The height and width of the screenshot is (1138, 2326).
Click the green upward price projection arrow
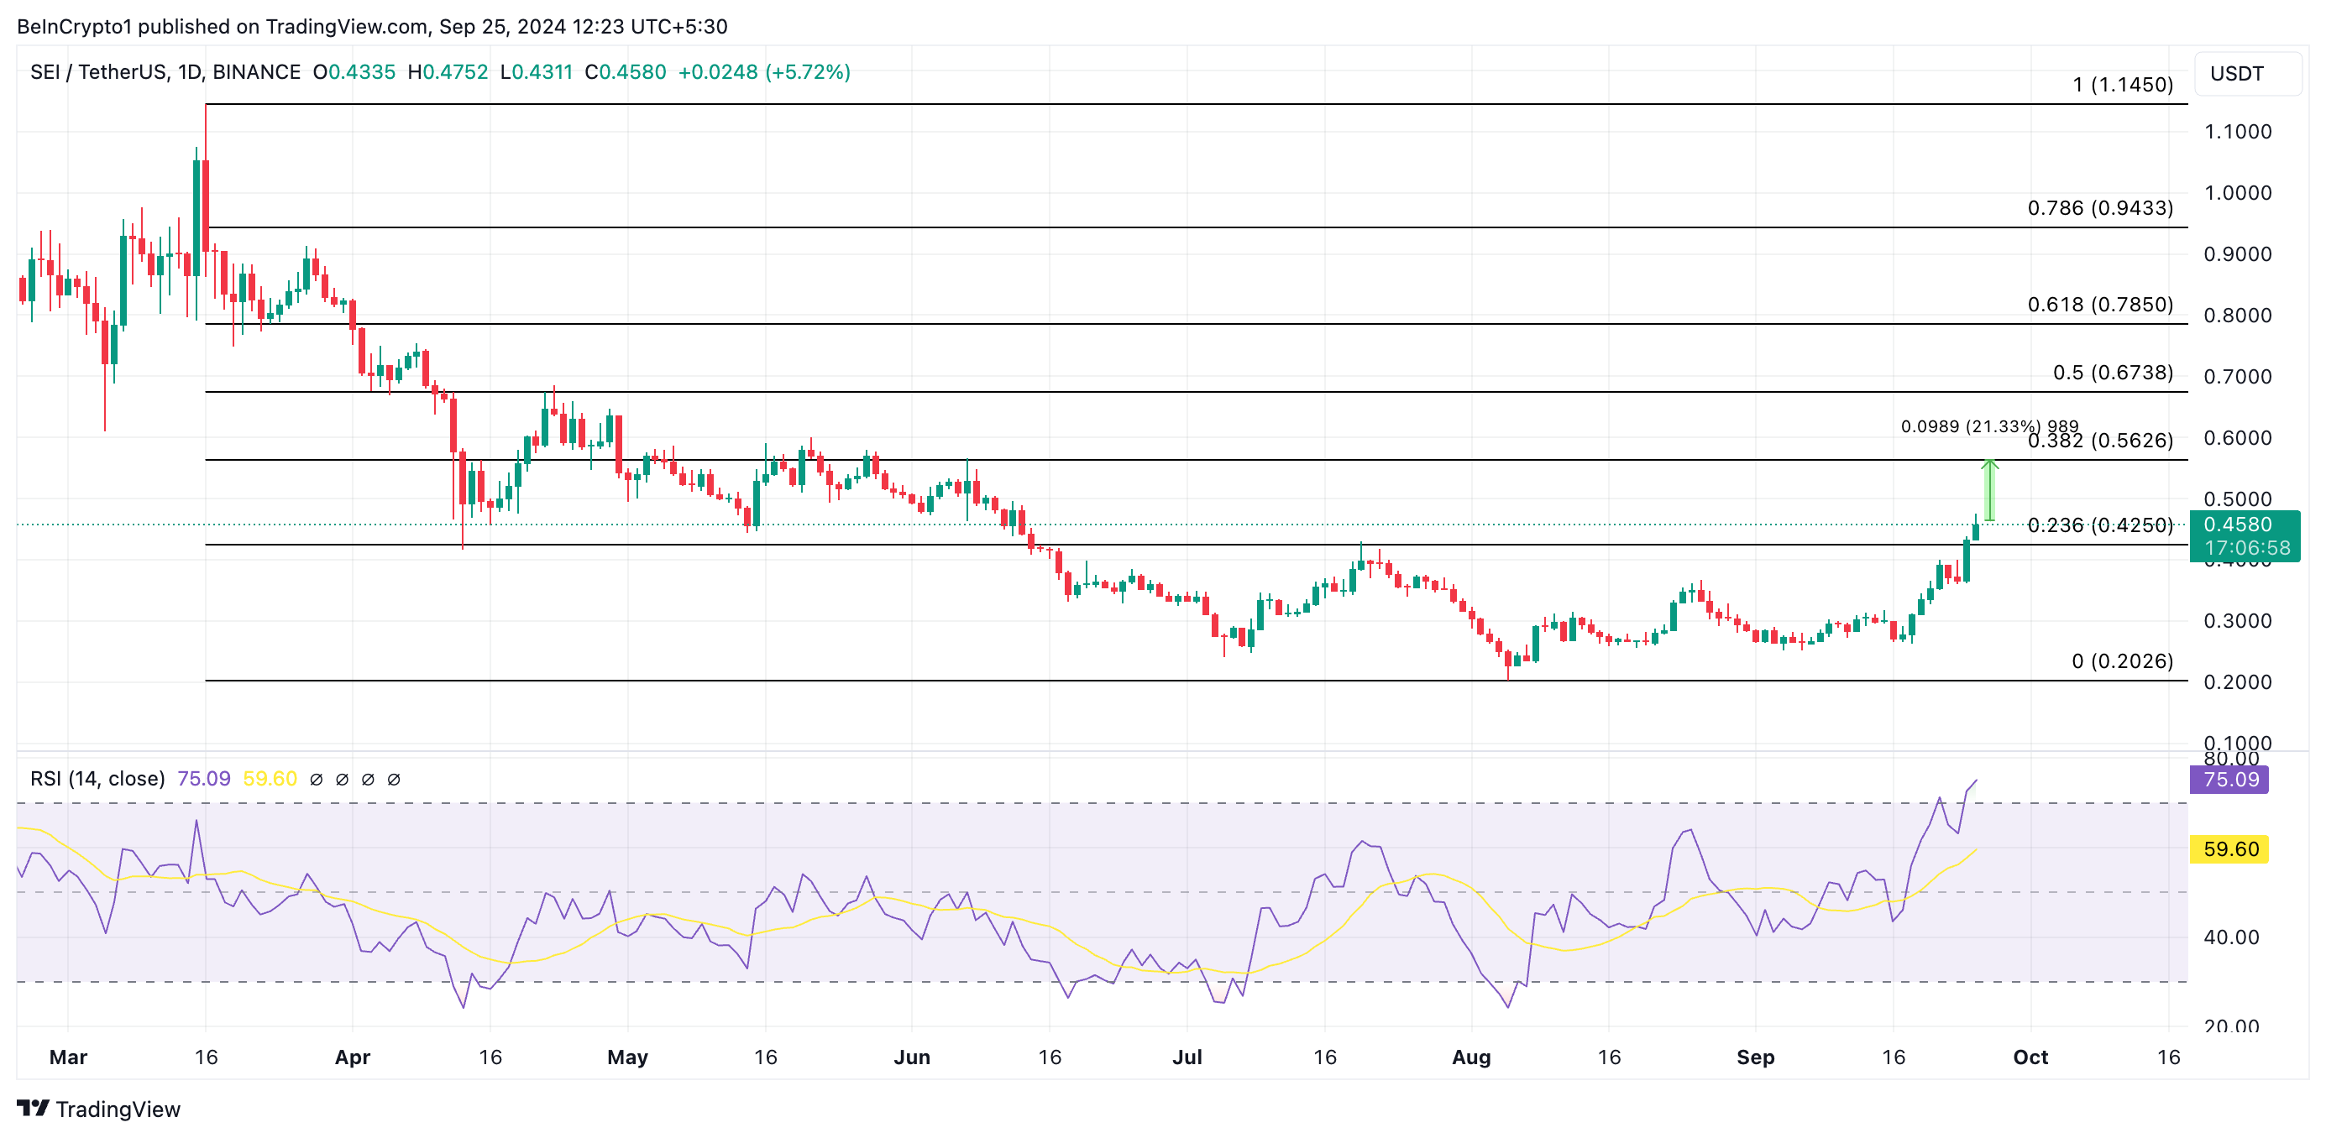(x=1989, y=490)
